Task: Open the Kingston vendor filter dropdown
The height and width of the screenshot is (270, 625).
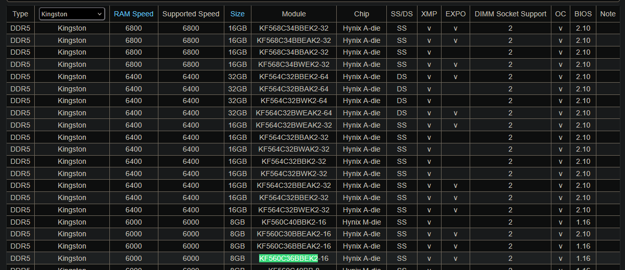Action: [x=72, y=14]
